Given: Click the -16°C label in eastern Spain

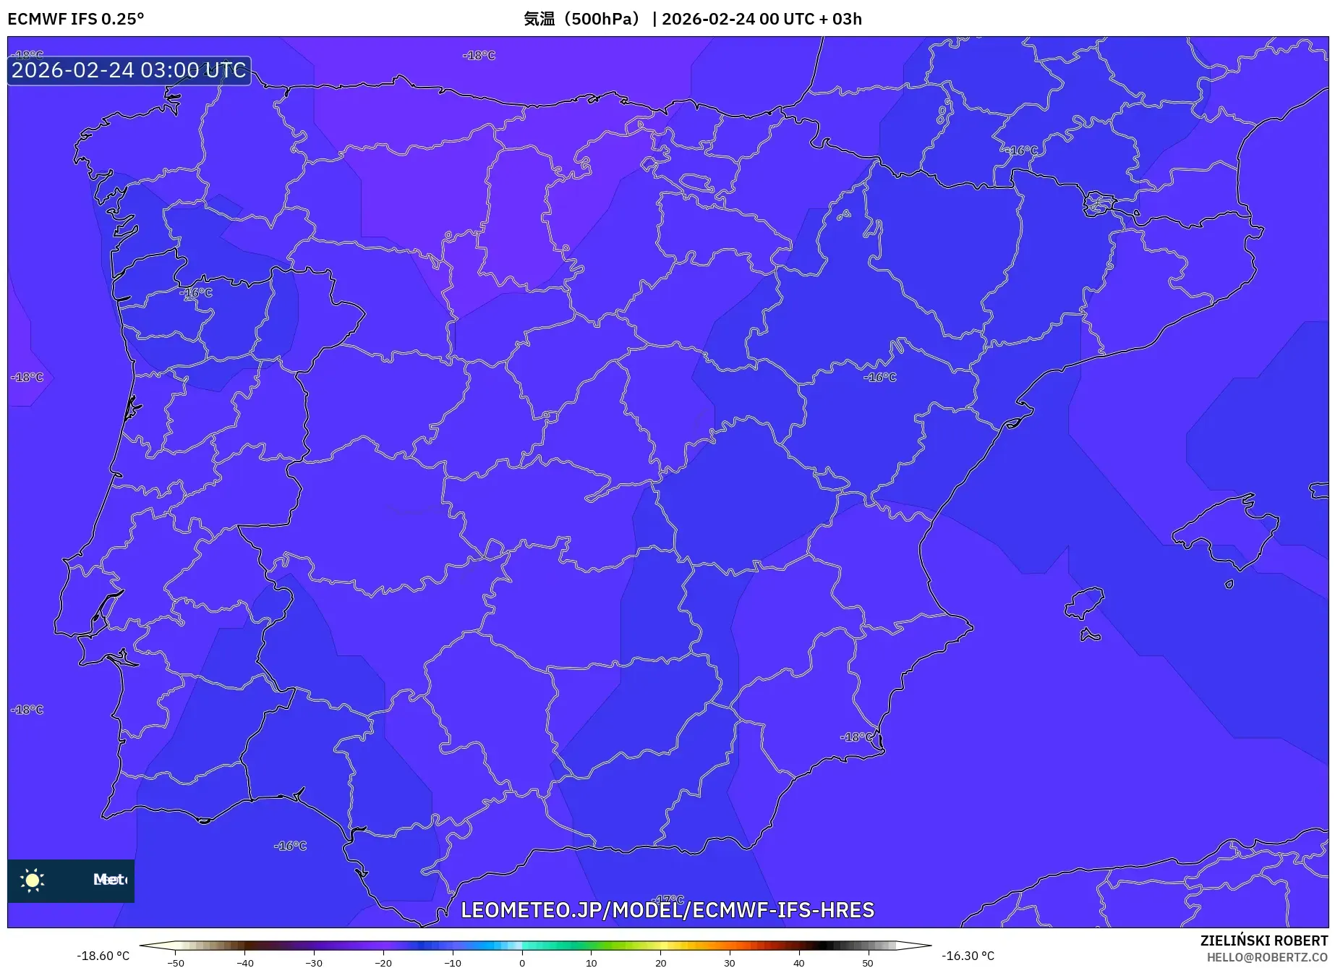Looking at the screenshot, I should tap(879, 378).
